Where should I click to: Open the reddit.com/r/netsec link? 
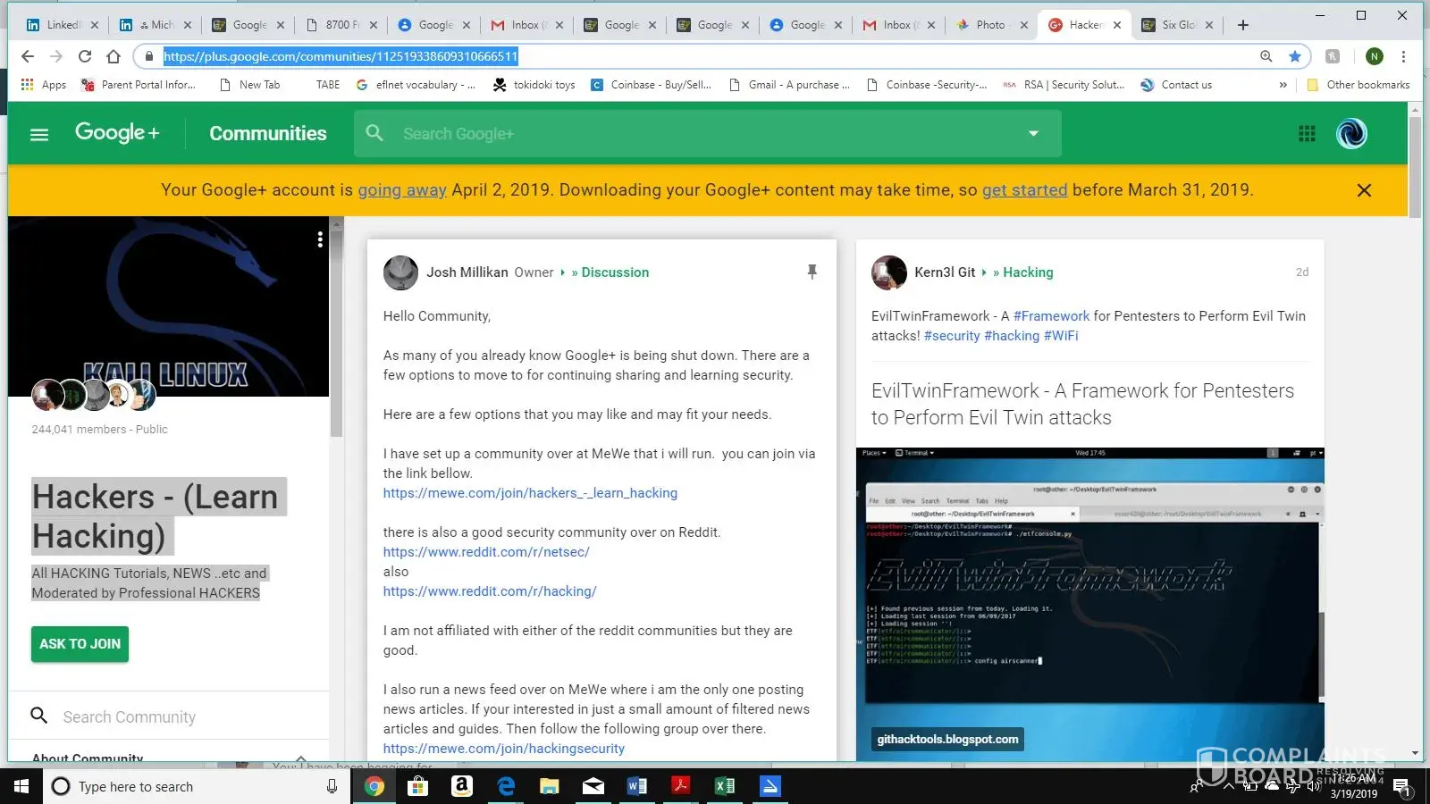coord(486,552)
